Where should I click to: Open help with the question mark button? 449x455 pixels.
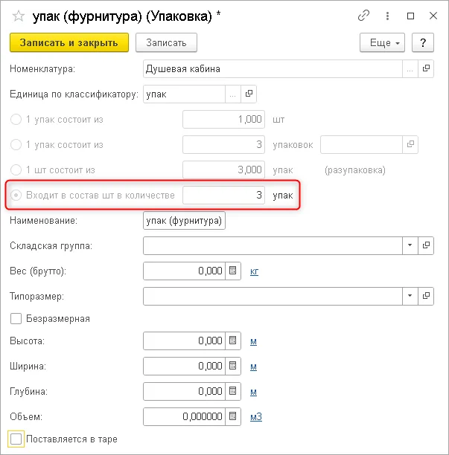click(423, 42)
